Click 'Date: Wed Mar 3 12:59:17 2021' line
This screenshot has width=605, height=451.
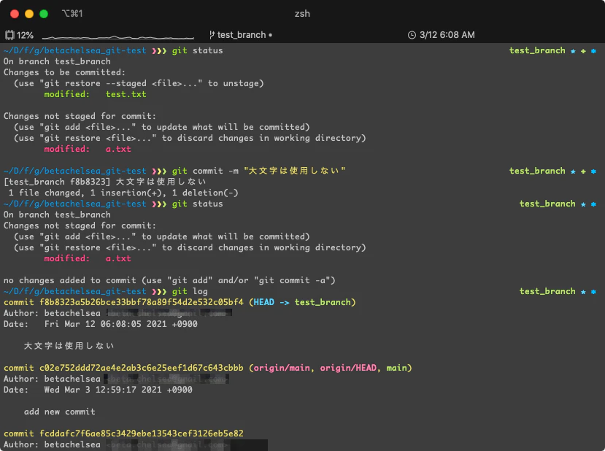(x=98, y=390)
